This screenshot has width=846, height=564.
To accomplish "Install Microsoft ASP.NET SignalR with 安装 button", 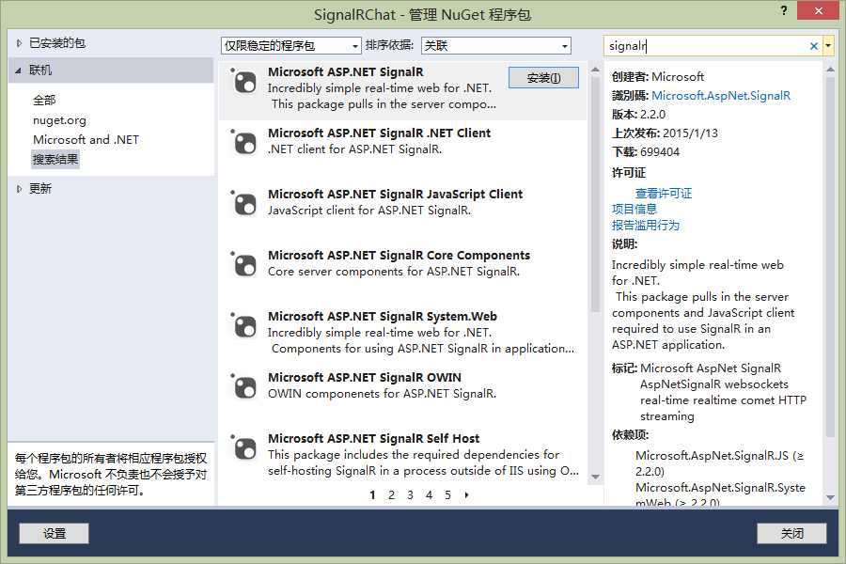I will pos(543,78).
